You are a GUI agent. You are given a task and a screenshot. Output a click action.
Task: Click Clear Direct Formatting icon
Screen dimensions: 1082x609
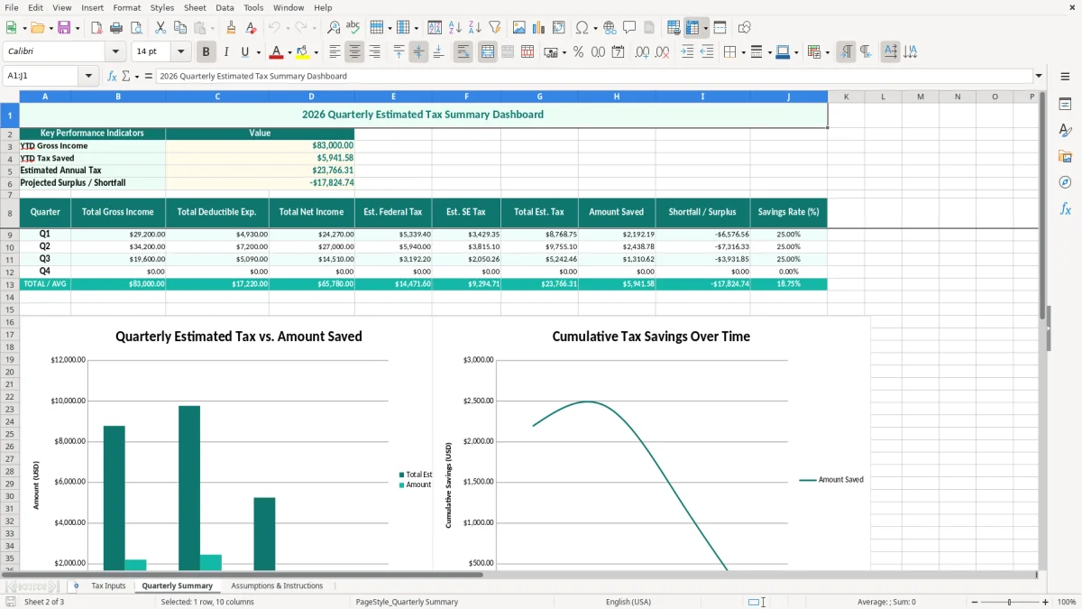(250, 28)
